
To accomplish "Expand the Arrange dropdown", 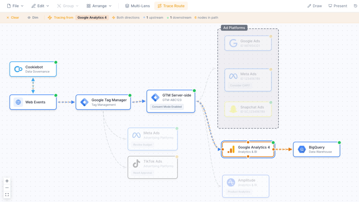I will (x=99, y=6).
